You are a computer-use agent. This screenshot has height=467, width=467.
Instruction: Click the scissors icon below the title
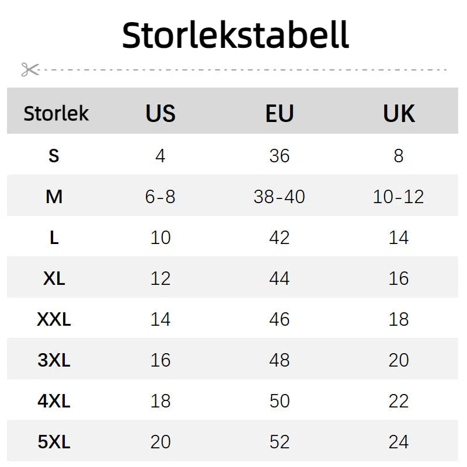[x=30, y=69]
